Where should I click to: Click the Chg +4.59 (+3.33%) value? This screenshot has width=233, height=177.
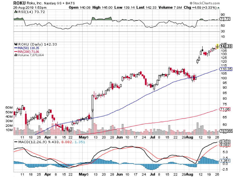[x=200, y=8]
